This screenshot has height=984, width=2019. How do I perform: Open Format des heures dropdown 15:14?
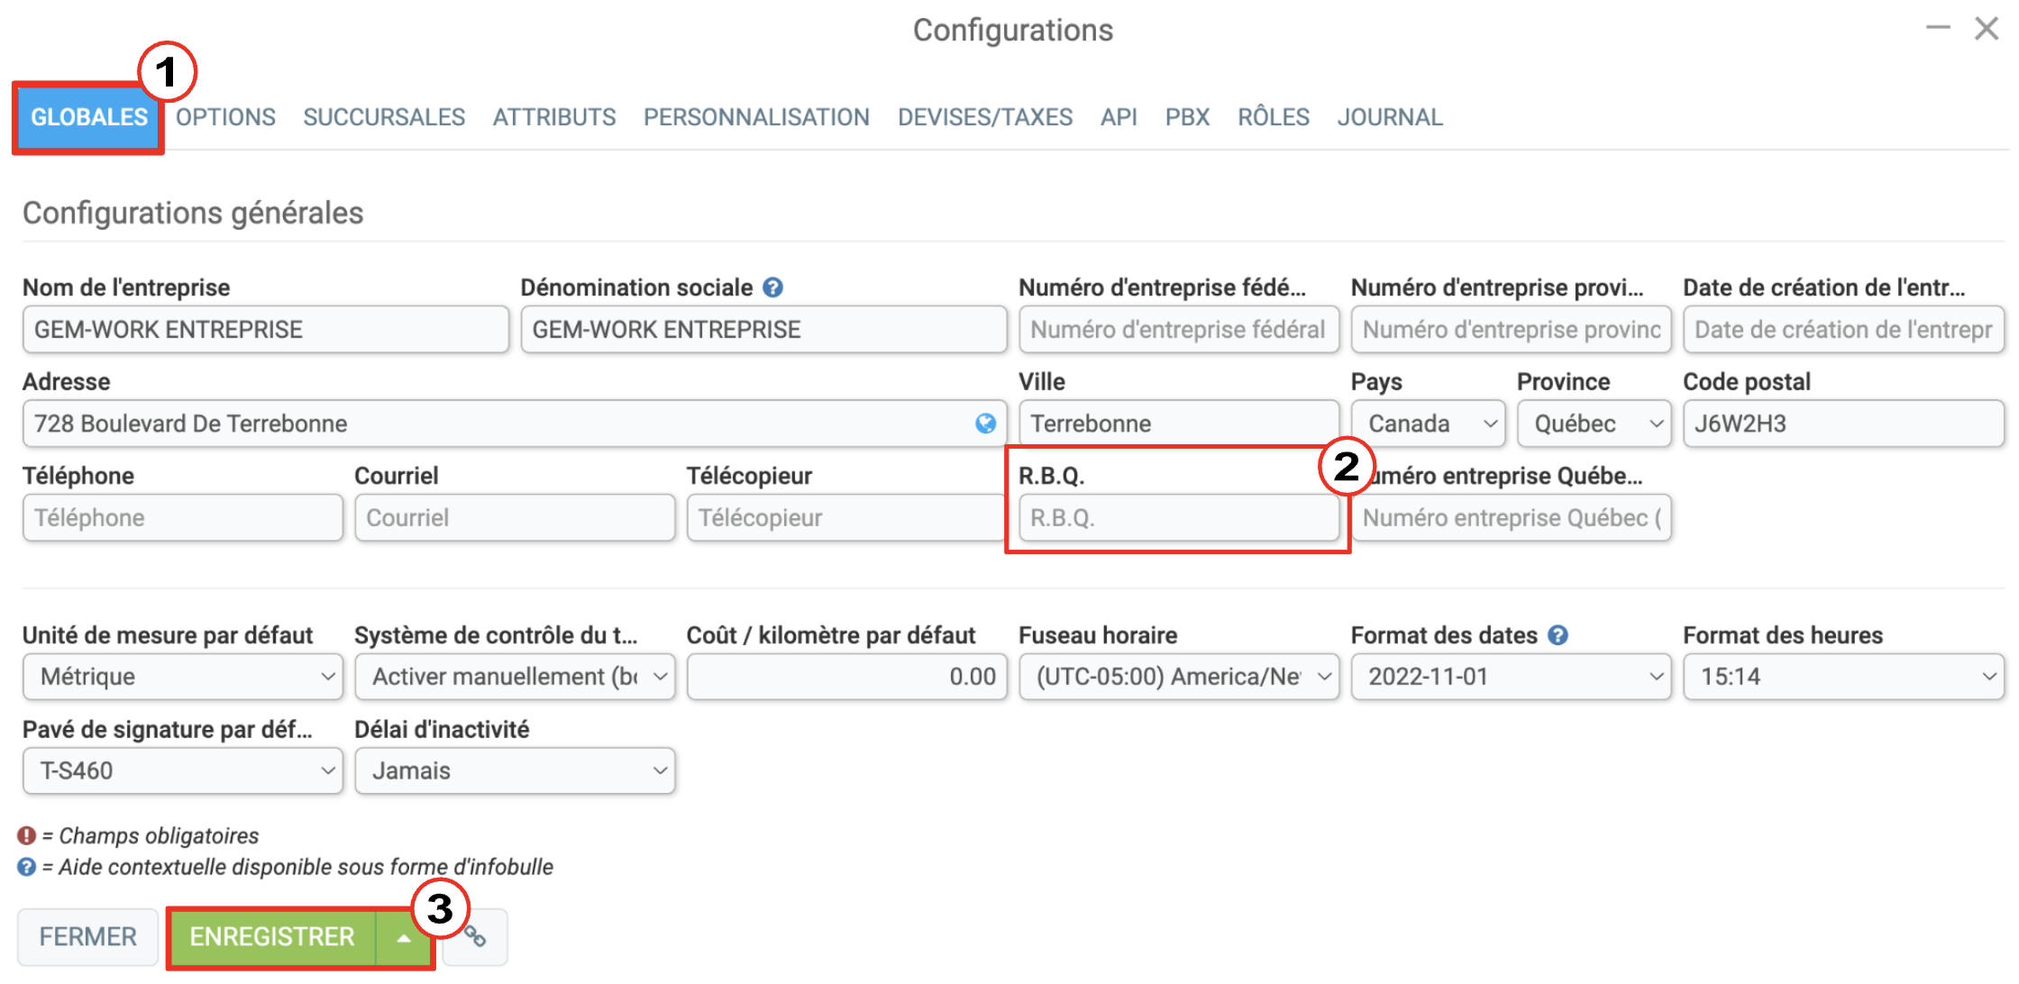[x=1843, y=677]
